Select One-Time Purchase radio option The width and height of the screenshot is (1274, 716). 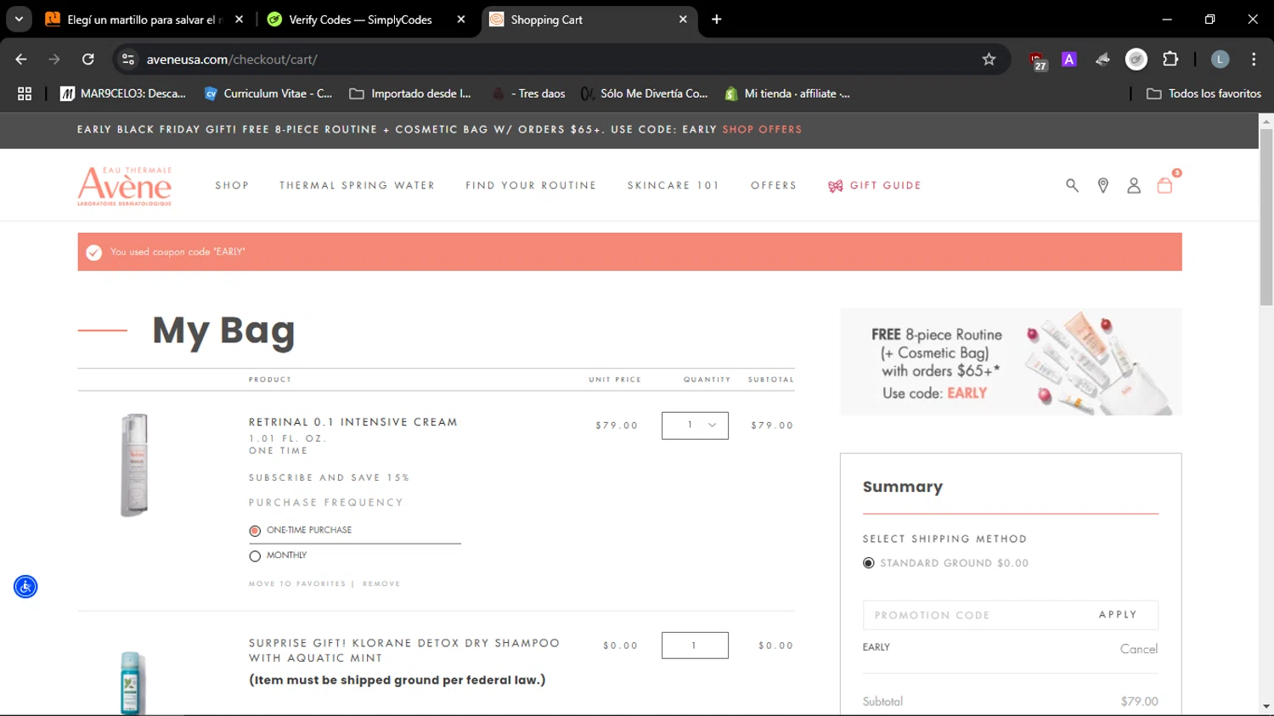pos(255,531)
